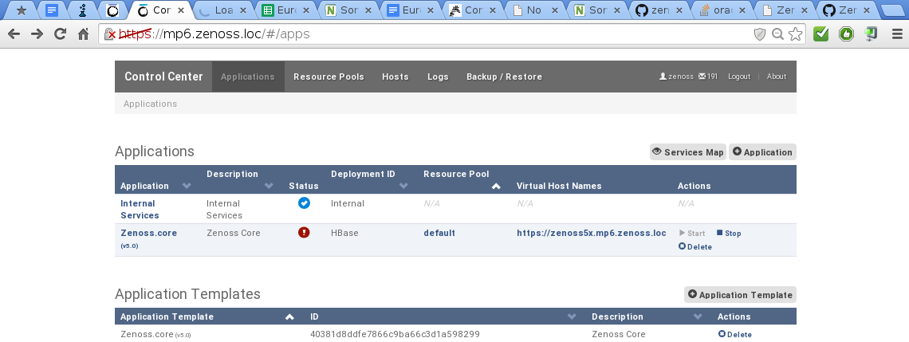This screenshot has width=909, height=342.
Task: Open the zenoss5x.mp6.zenoss.loc virtual host link
Action: click(592, 233)
